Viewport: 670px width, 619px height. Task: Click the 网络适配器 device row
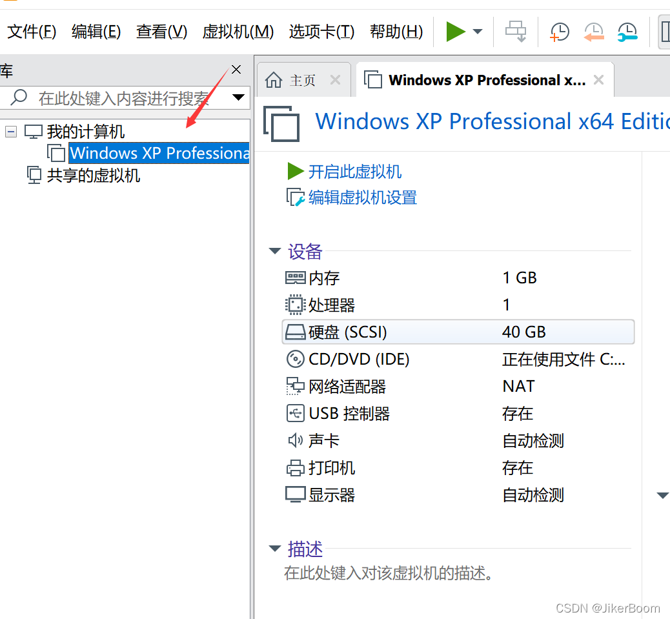point(458,387)
